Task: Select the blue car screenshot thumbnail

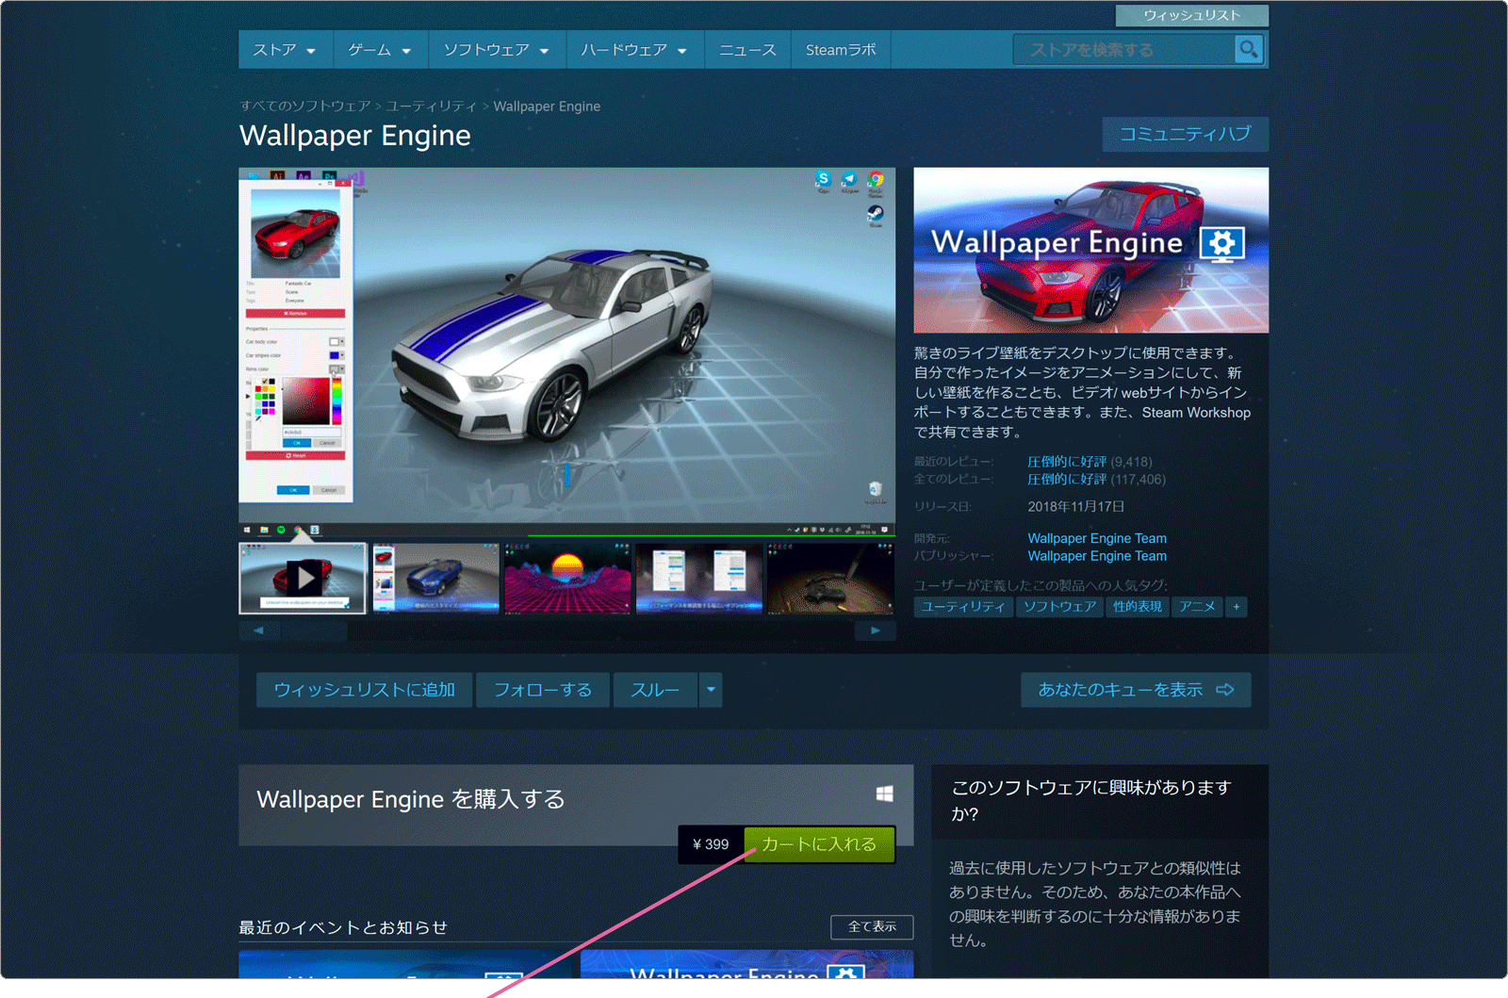Action: [x=435, y=578]
